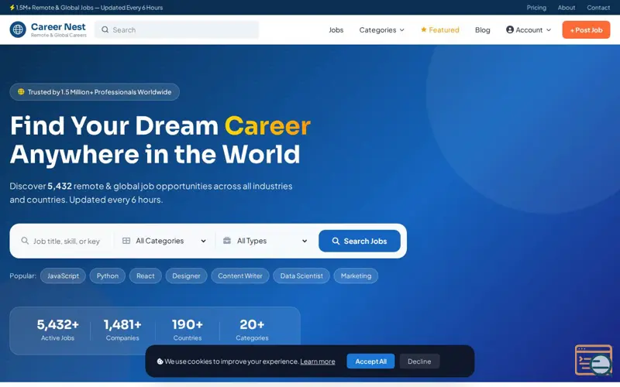The image size is (620, 387).
Task: Follow the Learn more cookie link
Action: click(x=318, y=361)
